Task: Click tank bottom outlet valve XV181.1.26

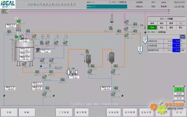Action: pyautogui.click(x=24, y=64)
